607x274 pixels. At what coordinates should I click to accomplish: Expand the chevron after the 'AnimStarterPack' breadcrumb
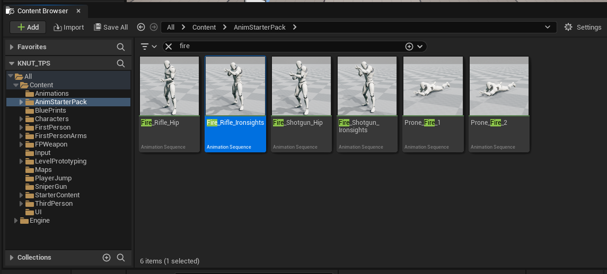[295, 27]
